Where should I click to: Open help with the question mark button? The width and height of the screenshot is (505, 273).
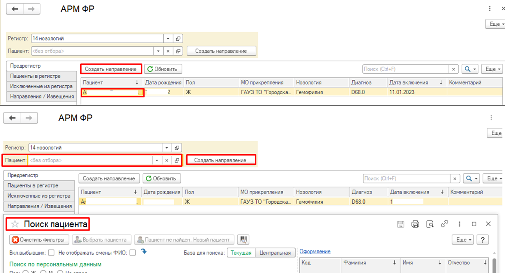[x=483, y=240]
